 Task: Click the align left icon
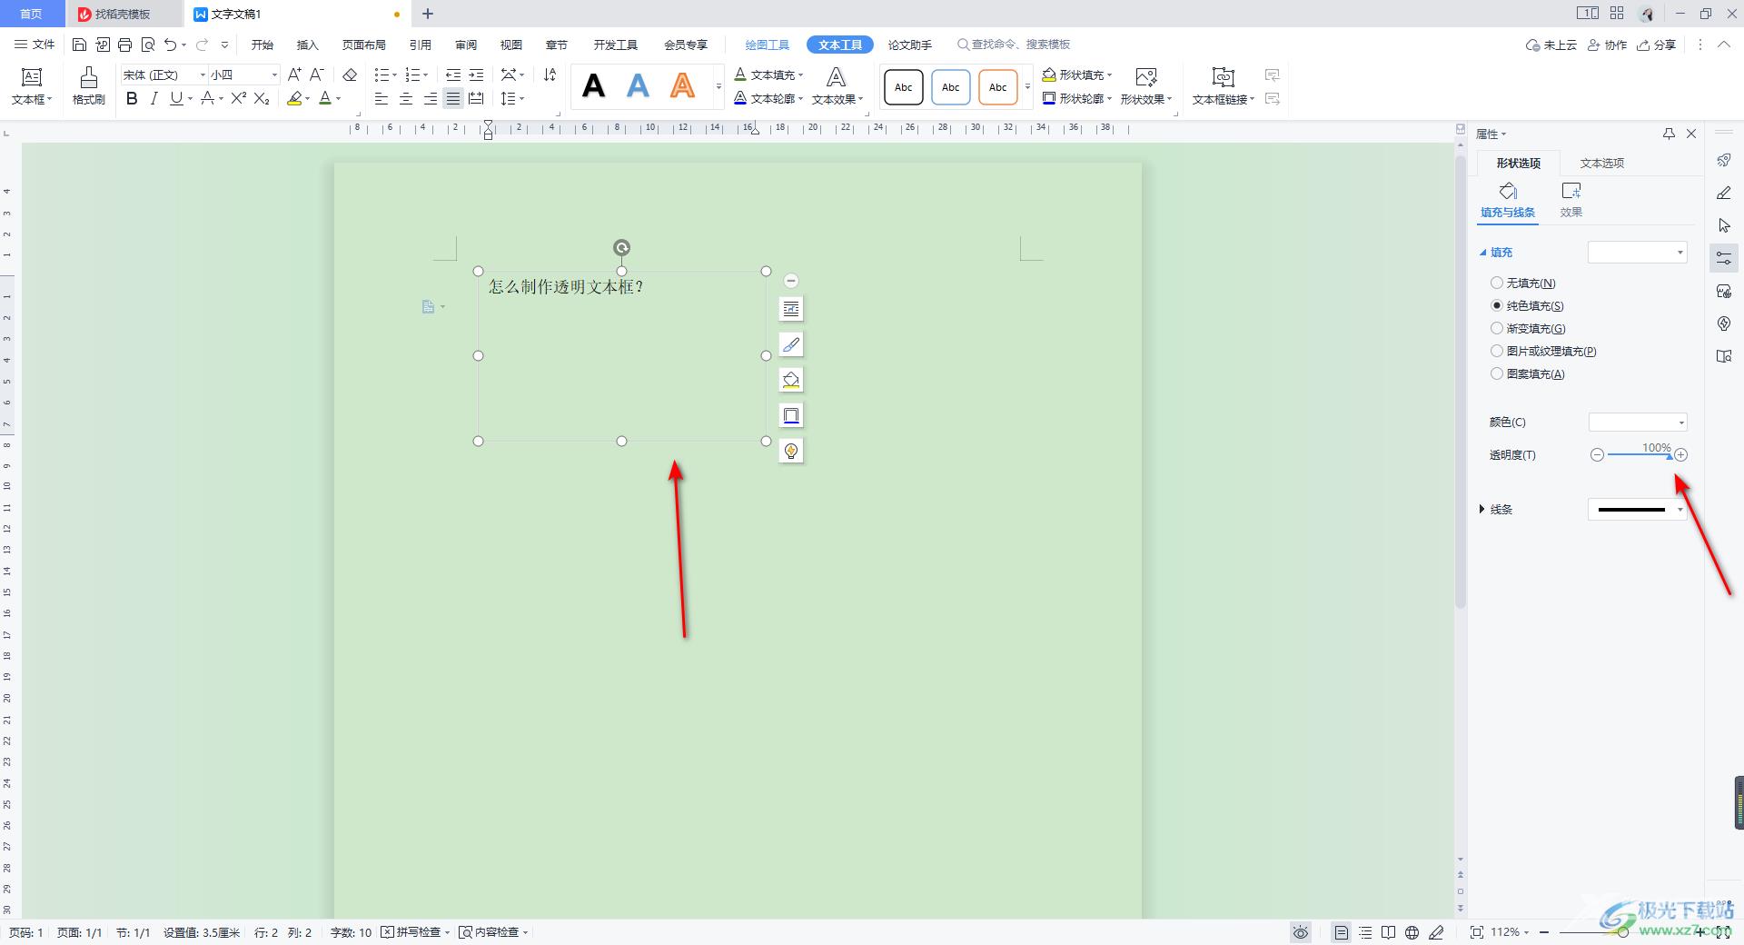381,98
